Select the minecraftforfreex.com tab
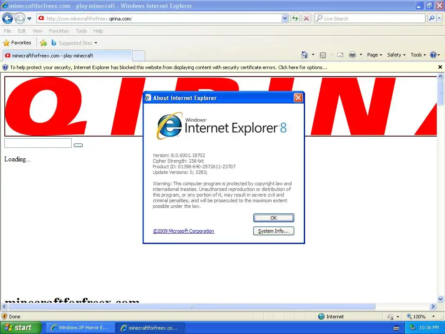The height and width of the screenshot is (334, 445). pos(67,56)
